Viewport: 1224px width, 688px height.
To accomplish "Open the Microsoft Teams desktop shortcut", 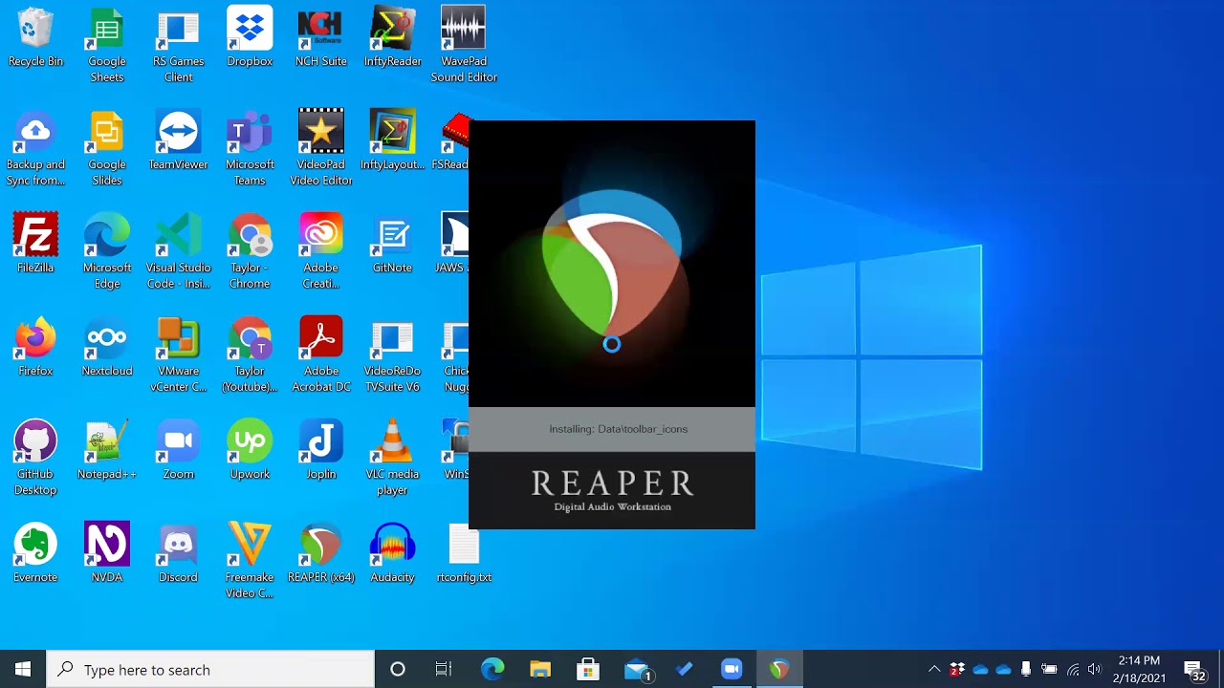I will tap(250, 149).
